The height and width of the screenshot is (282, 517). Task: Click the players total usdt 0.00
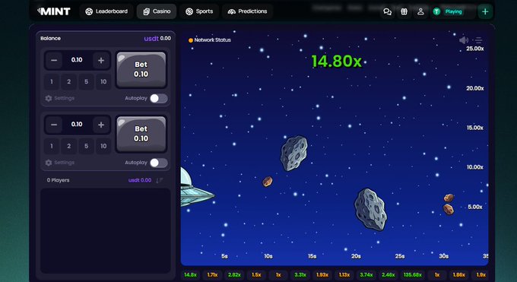click(140, 180)
